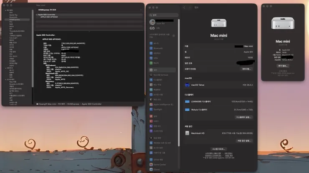
Task: Click the System Information sidebar scrollbar
Action: tap(33, 48)
